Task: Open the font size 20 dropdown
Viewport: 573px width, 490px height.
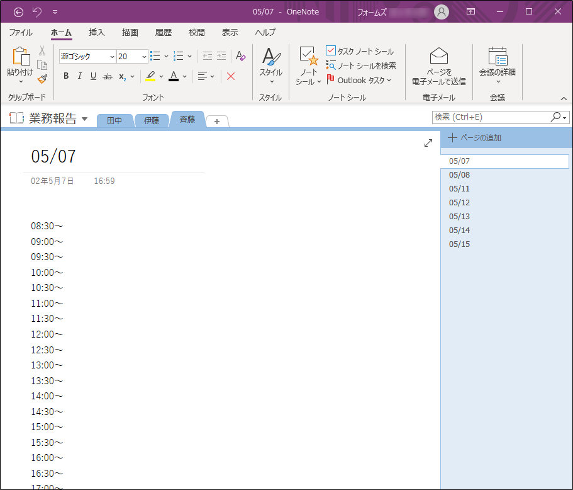Action: [x=144, y=56]
